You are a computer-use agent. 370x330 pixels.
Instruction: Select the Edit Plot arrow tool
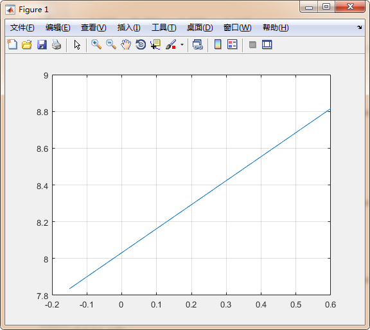pyautogui.click(x=77, y=44)
